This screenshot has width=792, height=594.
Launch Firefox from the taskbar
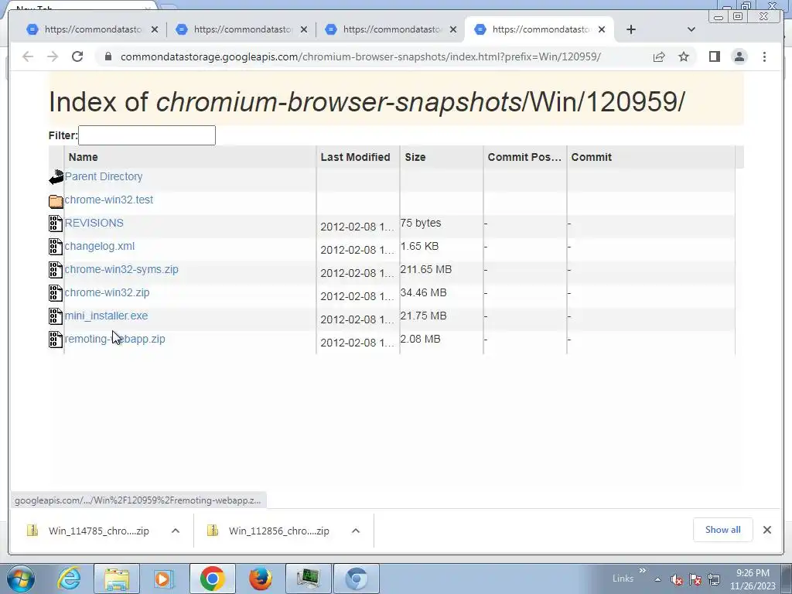pos(260,579)
